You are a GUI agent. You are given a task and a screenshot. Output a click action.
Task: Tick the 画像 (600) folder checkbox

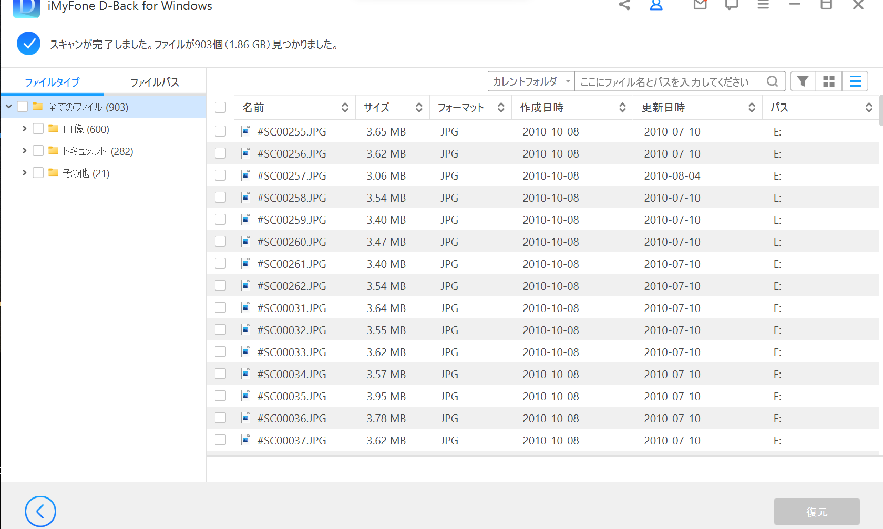38,129
